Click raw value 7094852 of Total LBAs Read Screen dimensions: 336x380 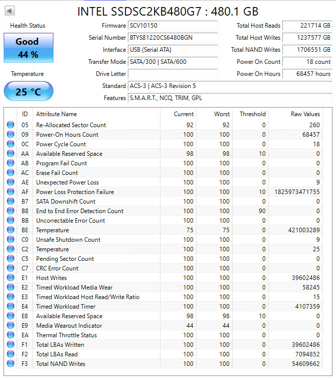coord(307,354)
